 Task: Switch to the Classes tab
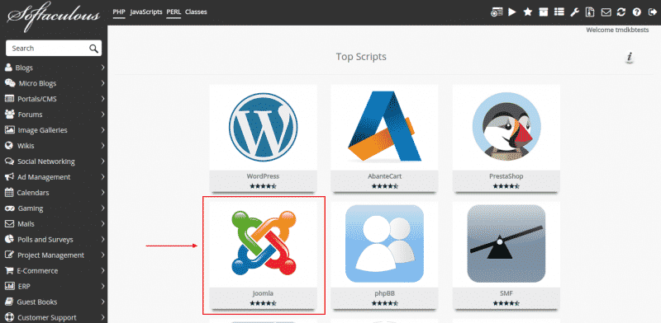(x=196, y=12)
